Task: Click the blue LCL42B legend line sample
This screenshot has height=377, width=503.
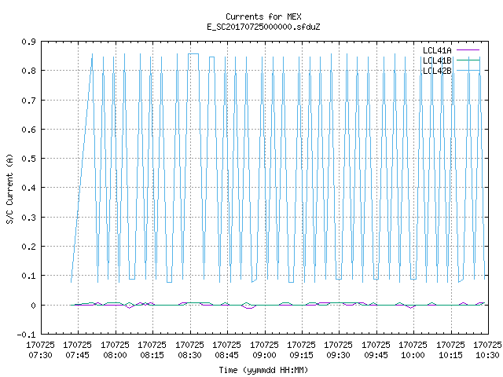Action: pyautogui.click(x=468, y=71)
